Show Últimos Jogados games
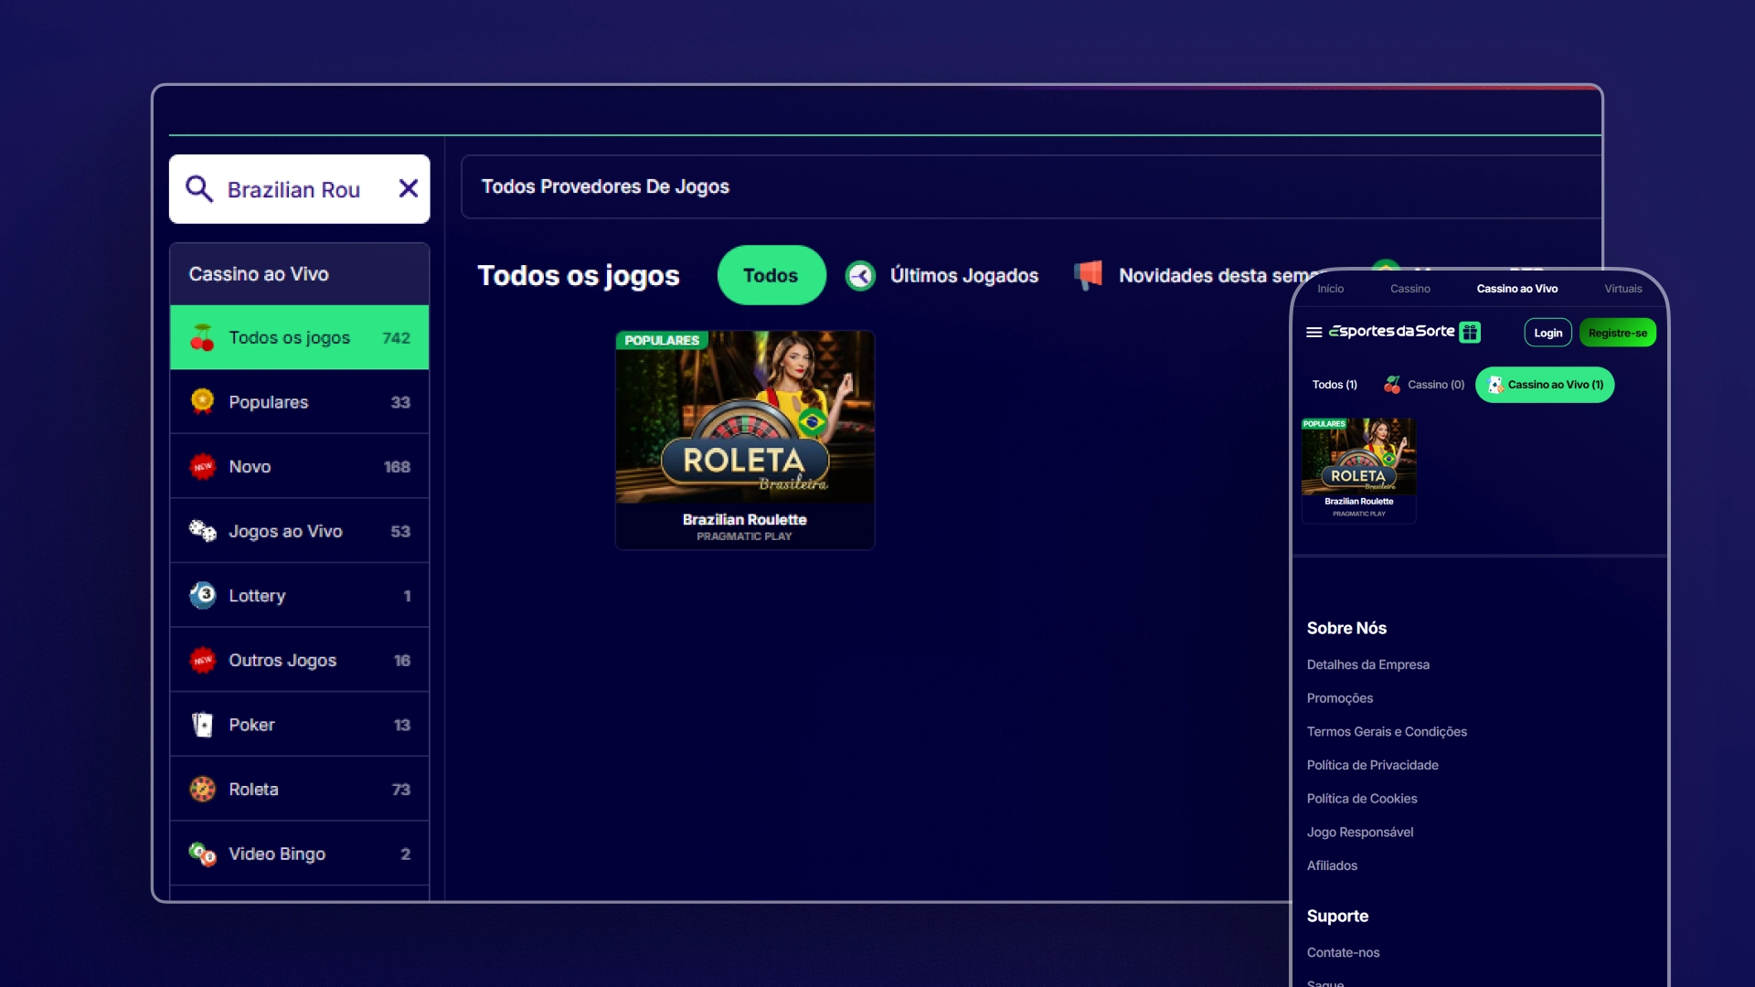This screenshot has width=1755, height=987. click(963, 275)
